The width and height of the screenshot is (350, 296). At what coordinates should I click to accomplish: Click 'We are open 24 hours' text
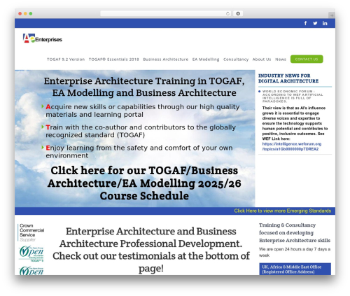(295, 252)
